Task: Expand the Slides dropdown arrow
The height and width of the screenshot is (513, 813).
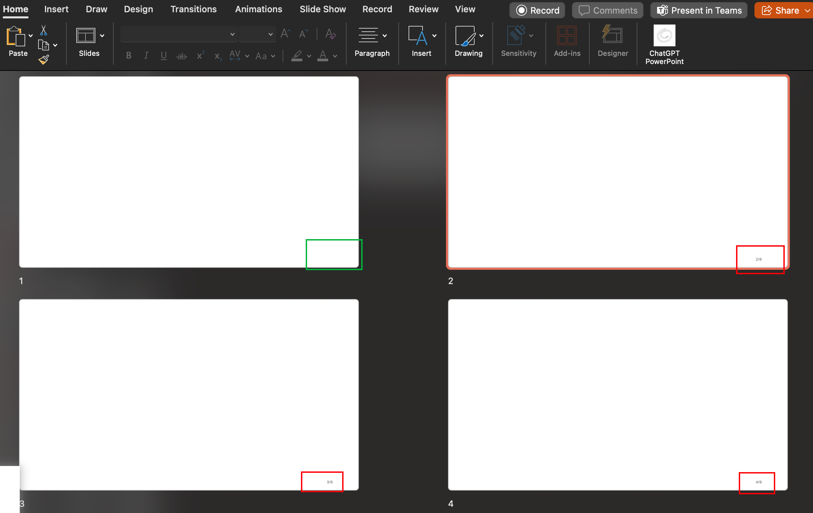Action: point(102,36)
